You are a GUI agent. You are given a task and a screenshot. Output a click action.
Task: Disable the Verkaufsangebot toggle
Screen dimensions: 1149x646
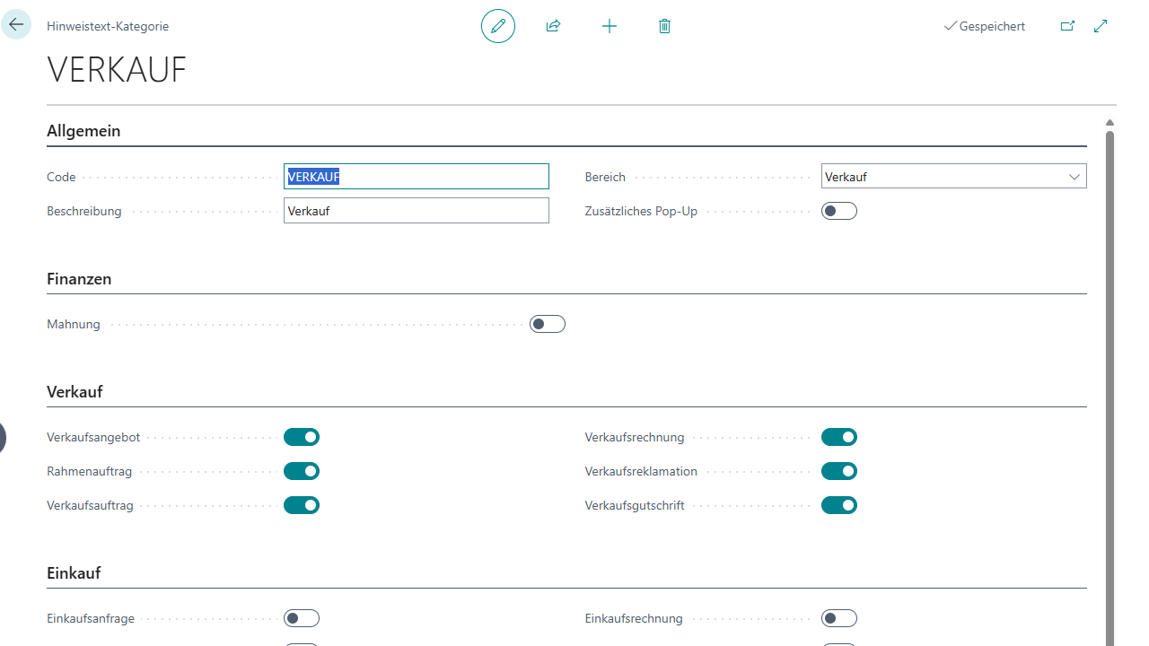coord(302,437)
